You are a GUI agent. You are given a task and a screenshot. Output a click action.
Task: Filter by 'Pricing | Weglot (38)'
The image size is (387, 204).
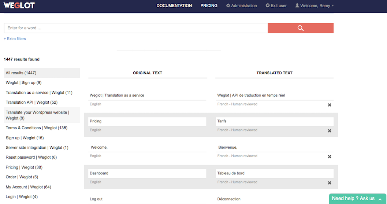pos(24,167)
